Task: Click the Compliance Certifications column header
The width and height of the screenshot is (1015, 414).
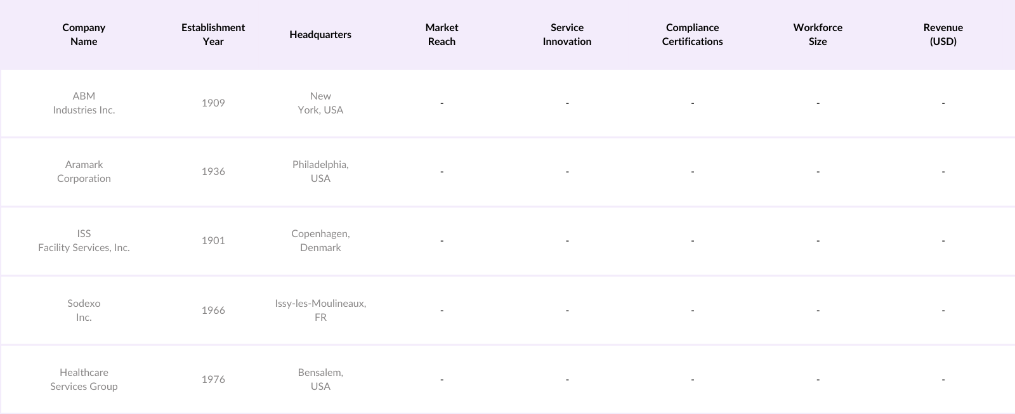Action: click(x=692, y=34)
